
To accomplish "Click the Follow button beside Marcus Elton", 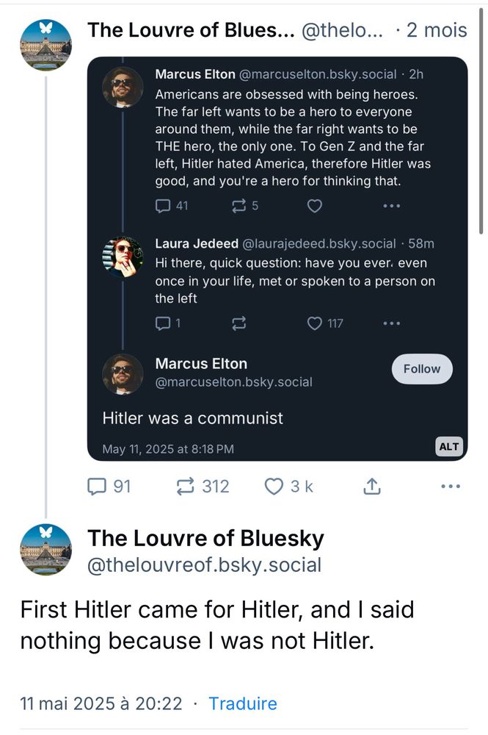I will coord(421,369).
